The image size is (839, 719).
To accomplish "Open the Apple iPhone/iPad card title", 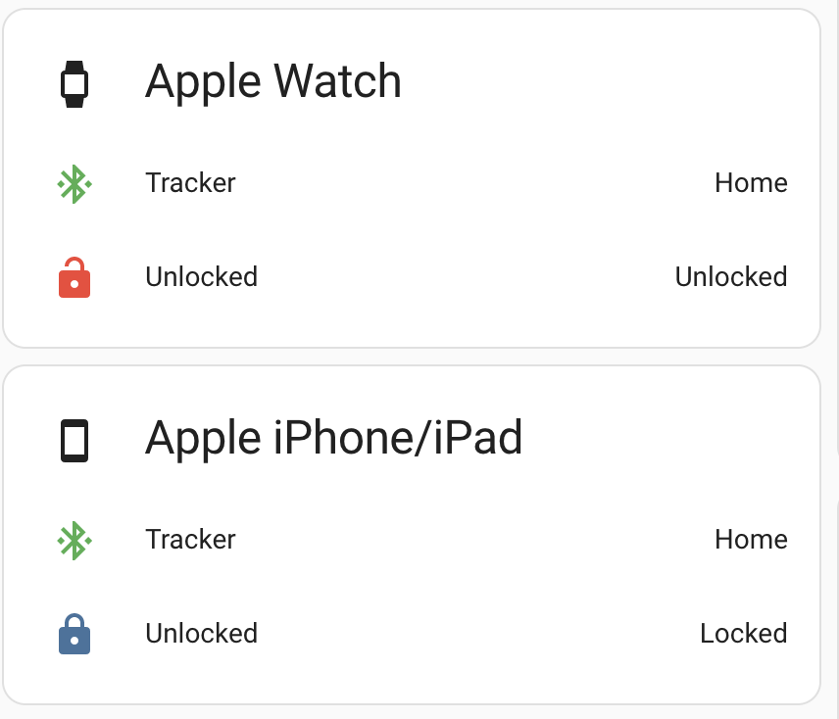I will (334, 438).
